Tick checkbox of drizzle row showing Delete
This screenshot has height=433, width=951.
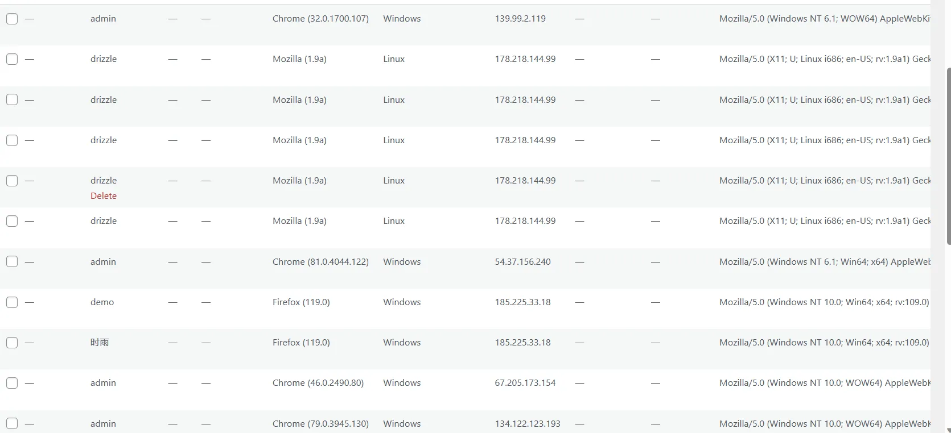click(x=12, y=181)
